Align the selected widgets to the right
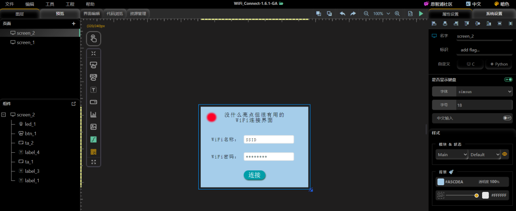The height and width of the screenshot is (211, 516). (x=456, y=23)
